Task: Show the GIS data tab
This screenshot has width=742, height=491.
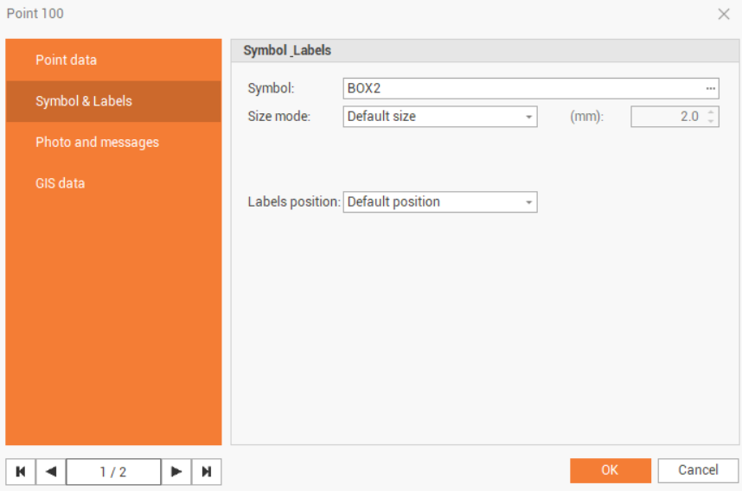Action: 60,183
